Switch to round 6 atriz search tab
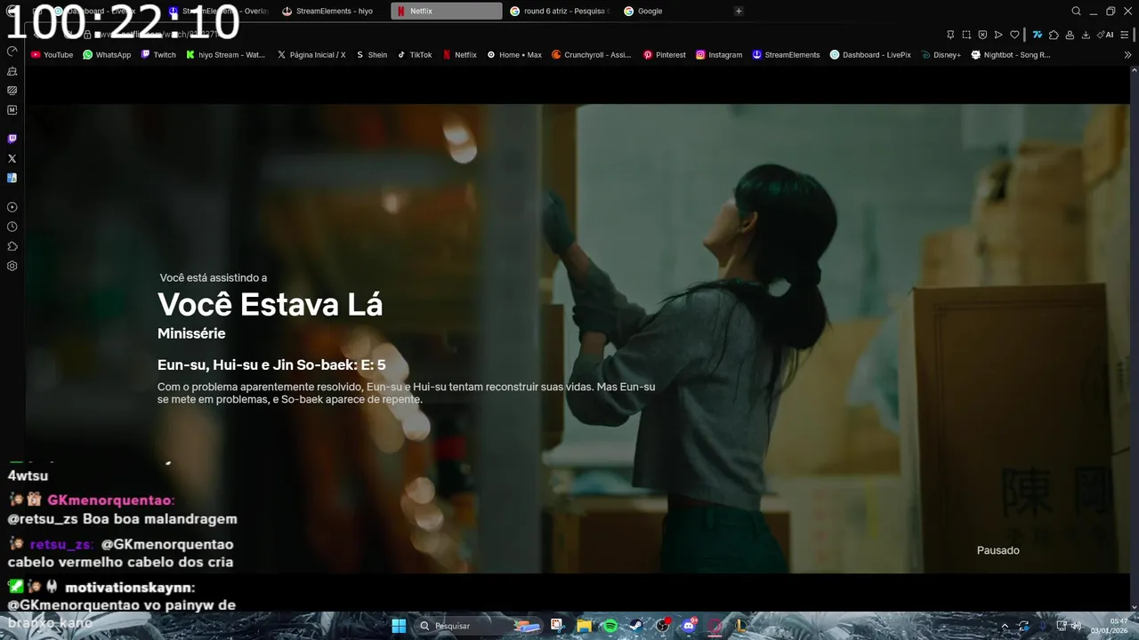Screen dimensions: 1139x640 click(x=561, y=11)
